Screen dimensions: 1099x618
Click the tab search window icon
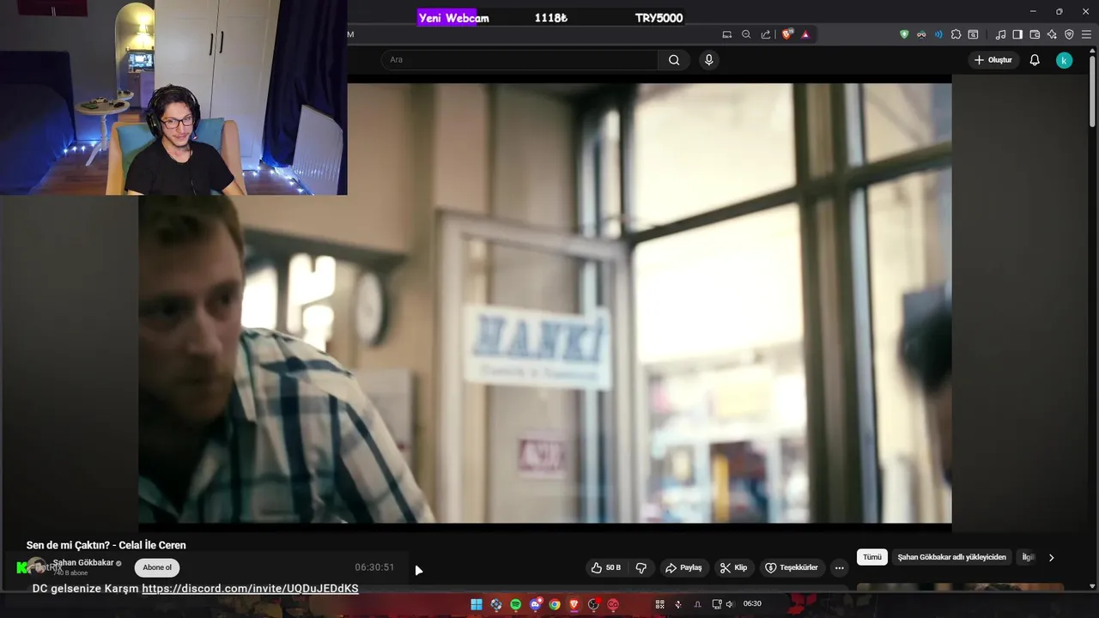tap(973, 34)
